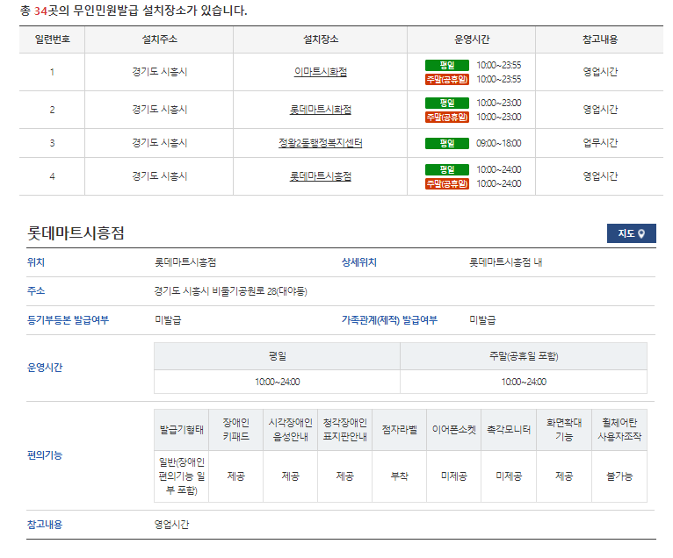
Task: Click serial number 4 in the table
Action: [x=52, y=176]
